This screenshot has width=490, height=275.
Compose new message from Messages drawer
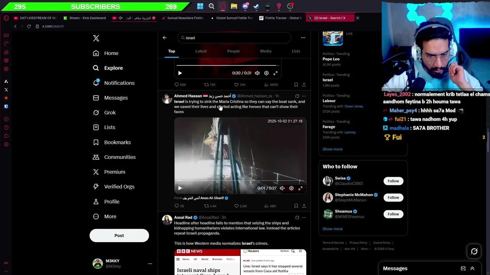(463, 269)
